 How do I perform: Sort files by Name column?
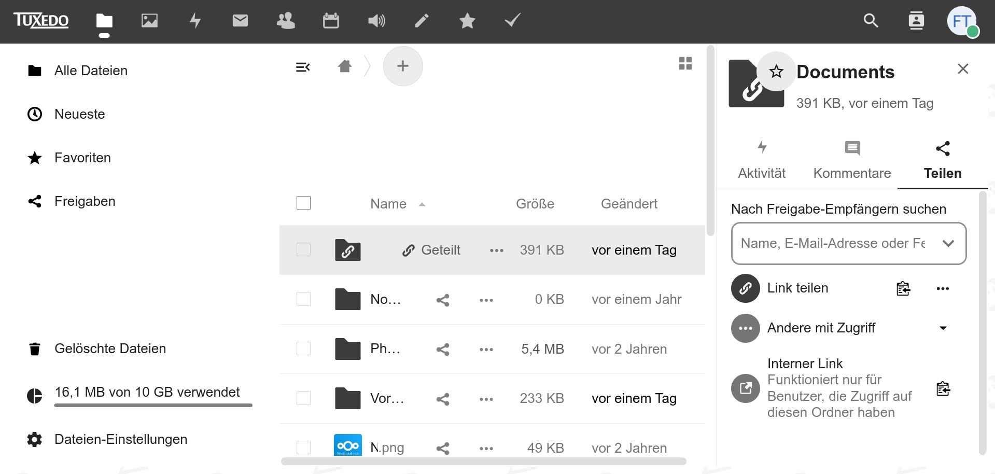[x=388, y=204]
